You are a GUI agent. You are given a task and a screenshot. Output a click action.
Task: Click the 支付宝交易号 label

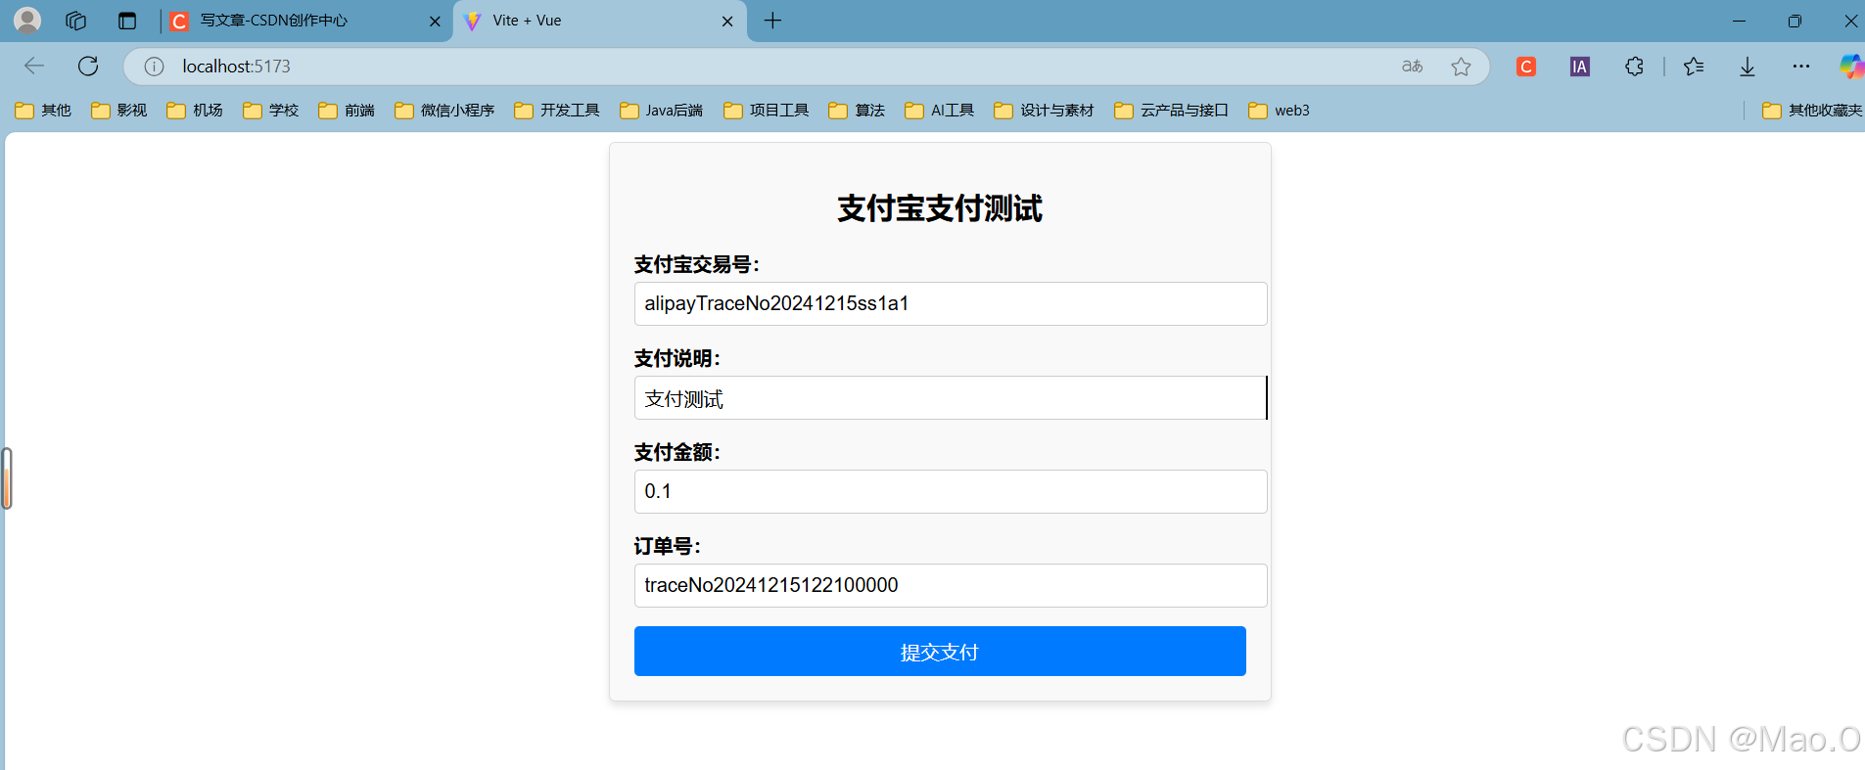697,264
